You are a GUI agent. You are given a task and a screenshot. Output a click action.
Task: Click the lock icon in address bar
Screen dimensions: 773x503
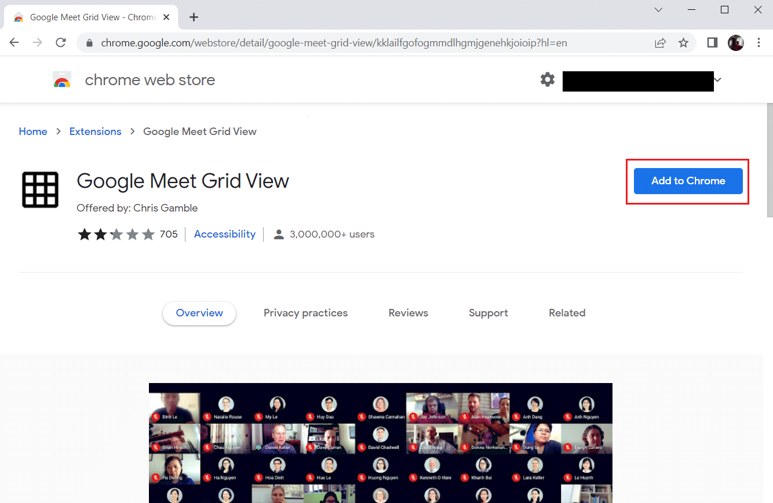(89, 43)
